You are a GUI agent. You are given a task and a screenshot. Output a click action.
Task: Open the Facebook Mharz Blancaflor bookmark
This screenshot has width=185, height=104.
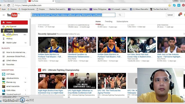(139, 9)
